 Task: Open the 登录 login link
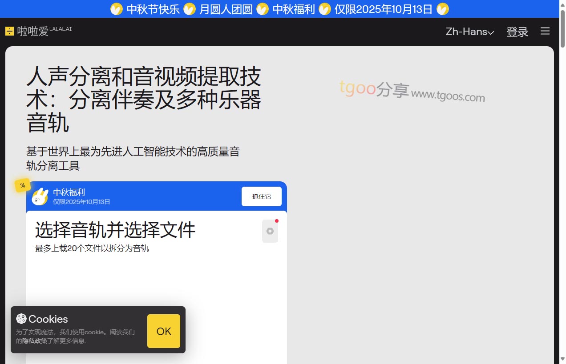pos(517,32)
